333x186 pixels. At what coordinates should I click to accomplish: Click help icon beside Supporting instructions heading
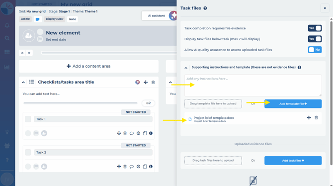click(x=299, y=67)
